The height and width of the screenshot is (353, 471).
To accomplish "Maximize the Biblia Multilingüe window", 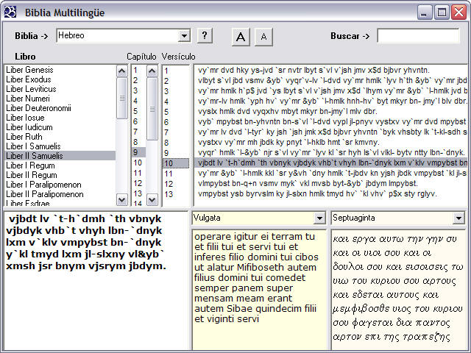I will [442, 13].
